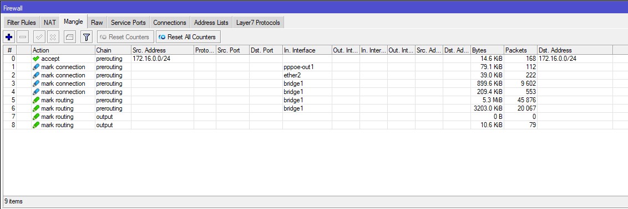Switch to the Address Lists tab
The width and height of the screenshot is (628, 209).
click(211, 23)
